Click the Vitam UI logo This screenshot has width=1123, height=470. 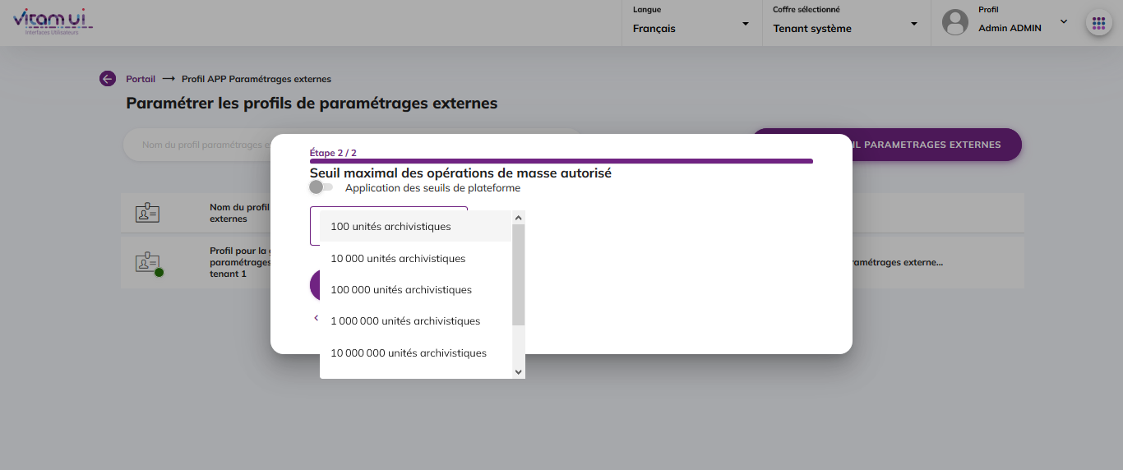click(x=53, y=21)
